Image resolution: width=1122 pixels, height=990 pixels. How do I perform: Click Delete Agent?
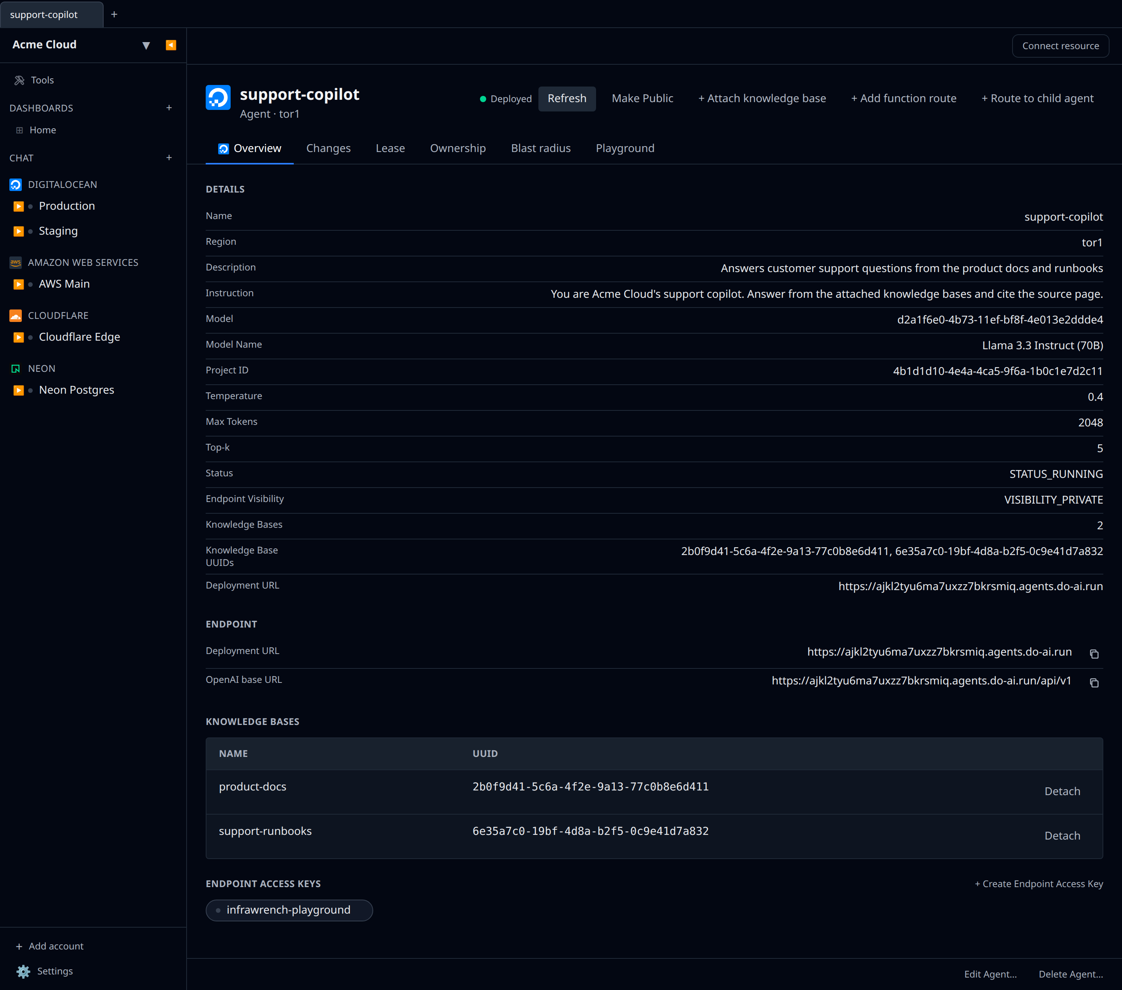tap(1071, 974)
